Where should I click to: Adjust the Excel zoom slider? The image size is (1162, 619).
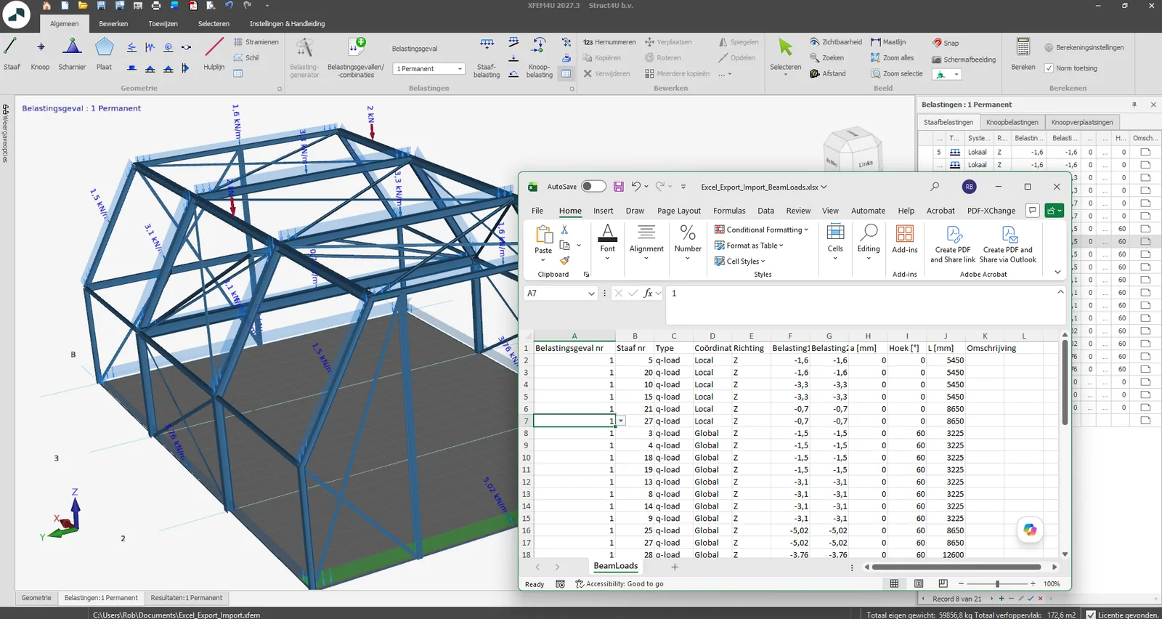(997, 583)
